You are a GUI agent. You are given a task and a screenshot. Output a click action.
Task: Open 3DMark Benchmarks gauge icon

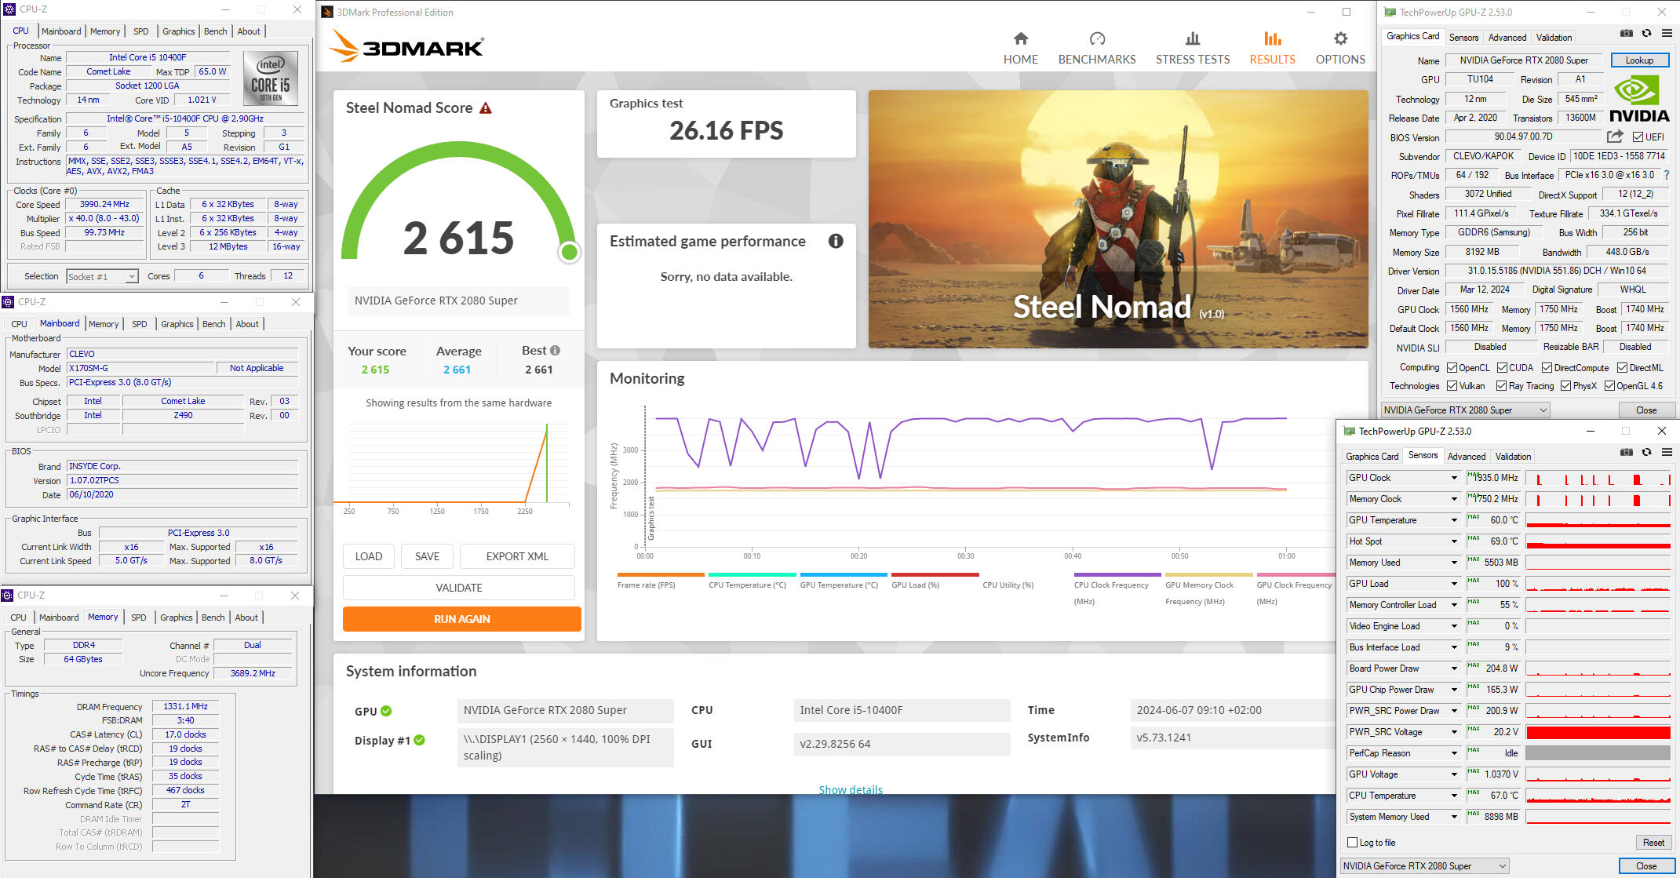point(1097,39)
